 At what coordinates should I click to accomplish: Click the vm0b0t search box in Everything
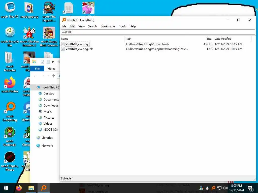(158, 32)
